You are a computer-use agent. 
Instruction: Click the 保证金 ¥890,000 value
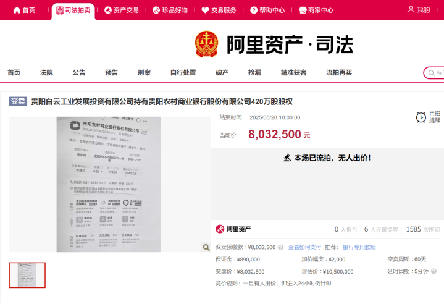coord(248,260)
